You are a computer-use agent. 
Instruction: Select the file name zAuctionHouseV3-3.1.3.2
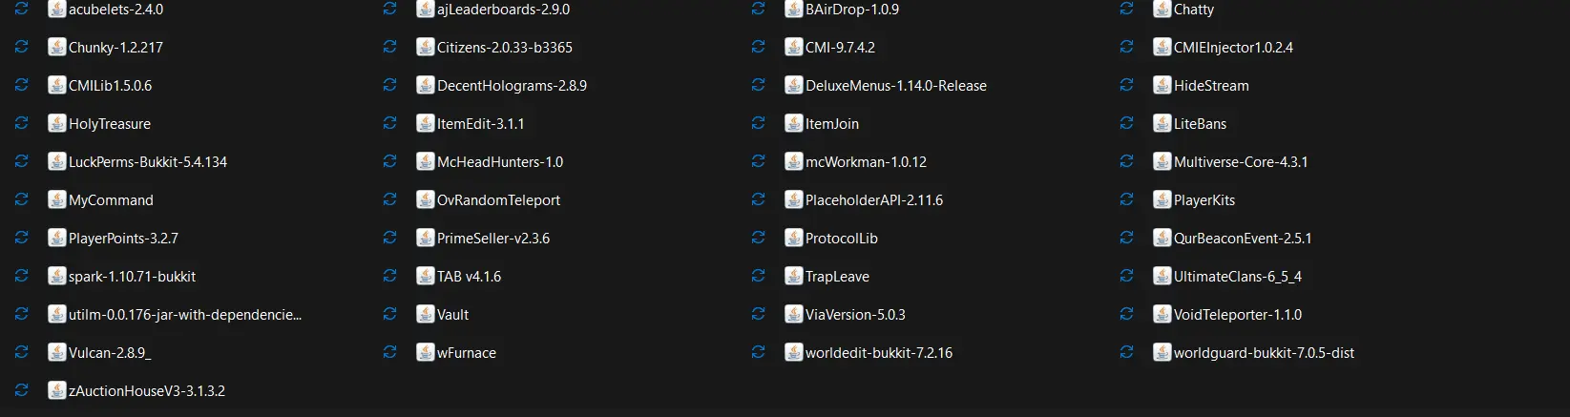tap(147, 391)
